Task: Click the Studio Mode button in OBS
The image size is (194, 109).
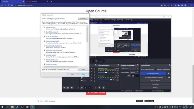Action: click(x=155, y=81)
